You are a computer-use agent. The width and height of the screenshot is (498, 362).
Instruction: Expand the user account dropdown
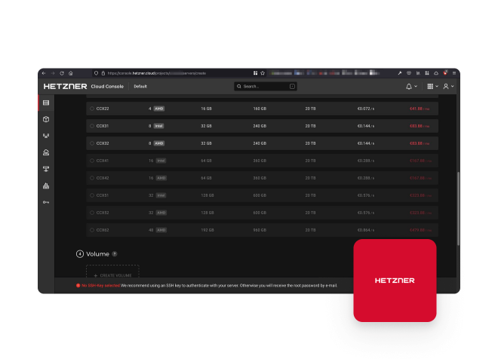click(x=449, y=87)
